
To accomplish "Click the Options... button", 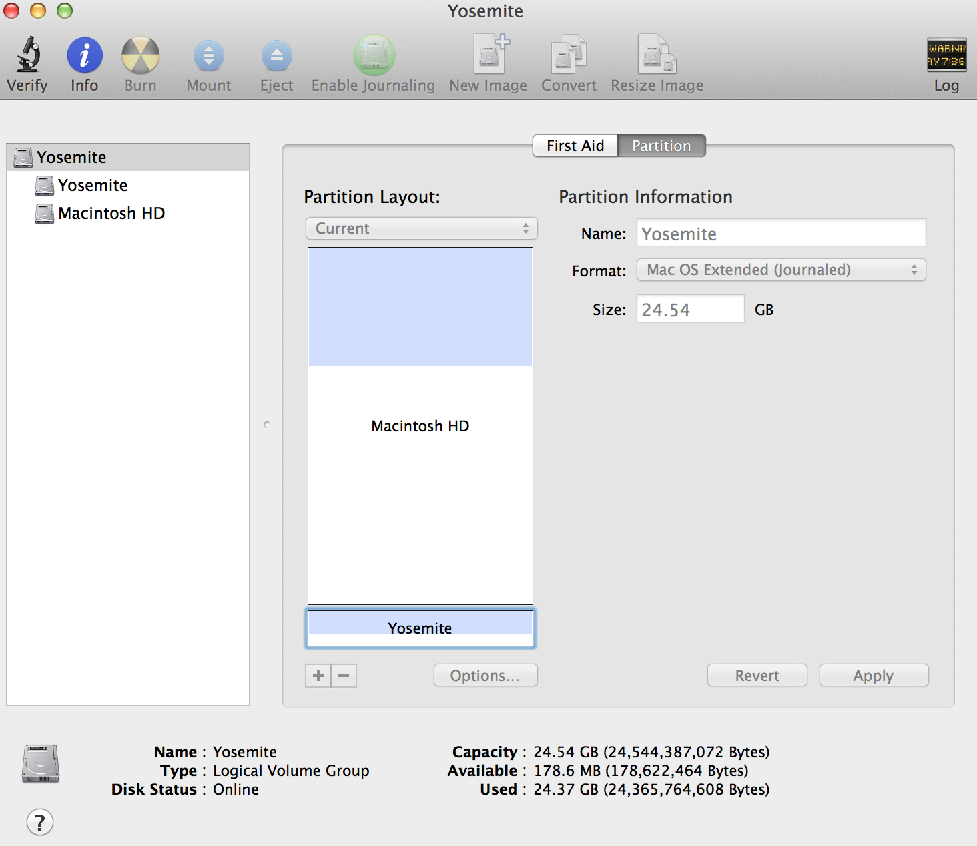I will pos(485,676).
